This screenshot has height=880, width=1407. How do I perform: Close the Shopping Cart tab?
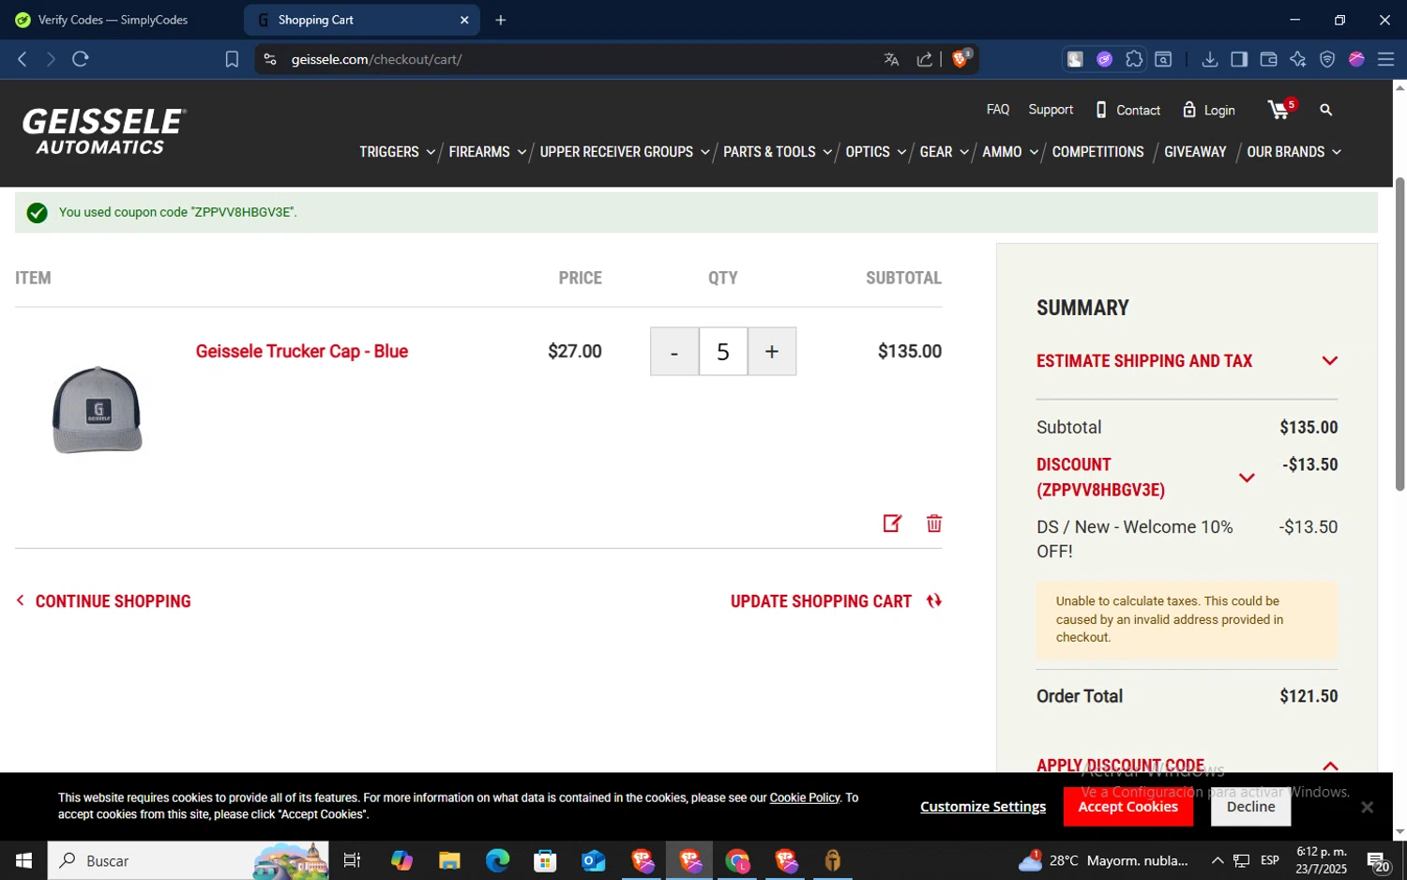(x=464, y=20)
